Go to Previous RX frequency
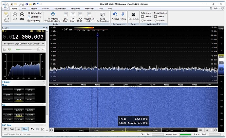This screenshot has width=226, height=138. click(115, 16)
